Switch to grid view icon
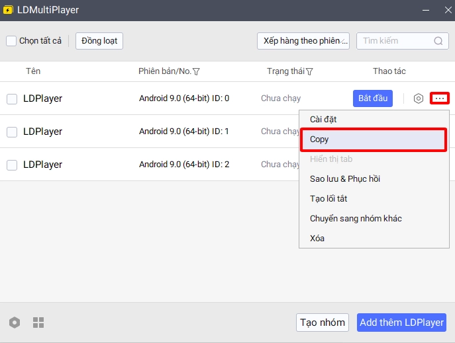 [x=38, y=323]
